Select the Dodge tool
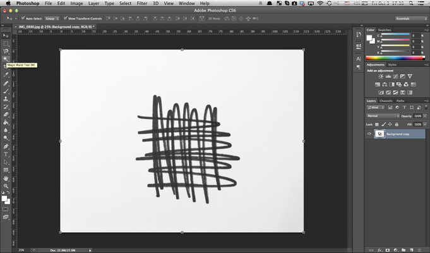430x253 pixels. coord(6,138)
